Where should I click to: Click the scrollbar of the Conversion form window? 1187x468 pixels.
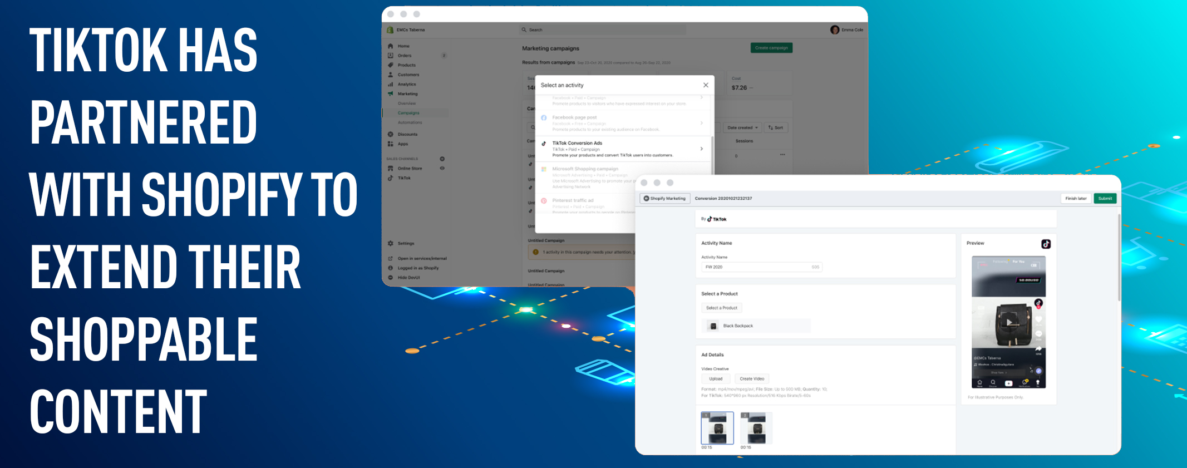[x=1119, y=258]
